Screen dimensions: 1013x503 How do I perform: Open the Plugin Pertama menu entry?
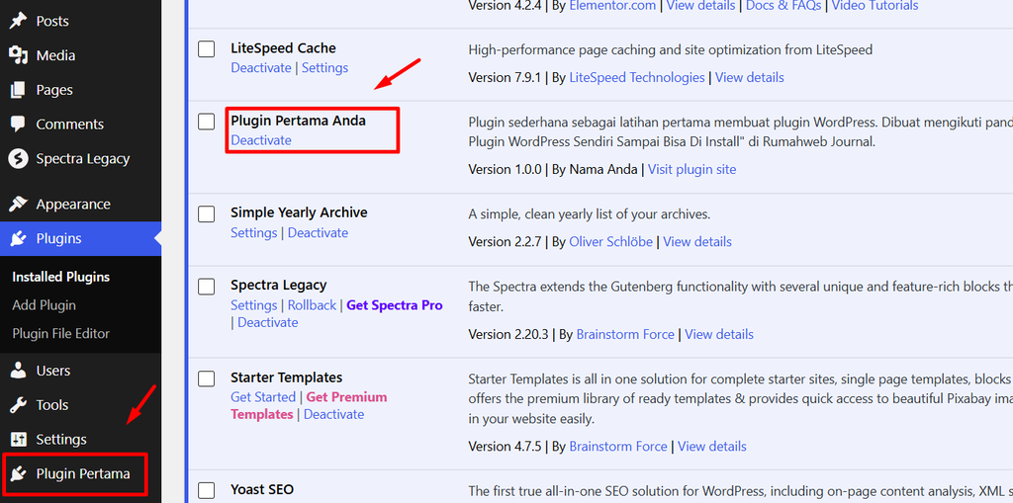point(81,474)
